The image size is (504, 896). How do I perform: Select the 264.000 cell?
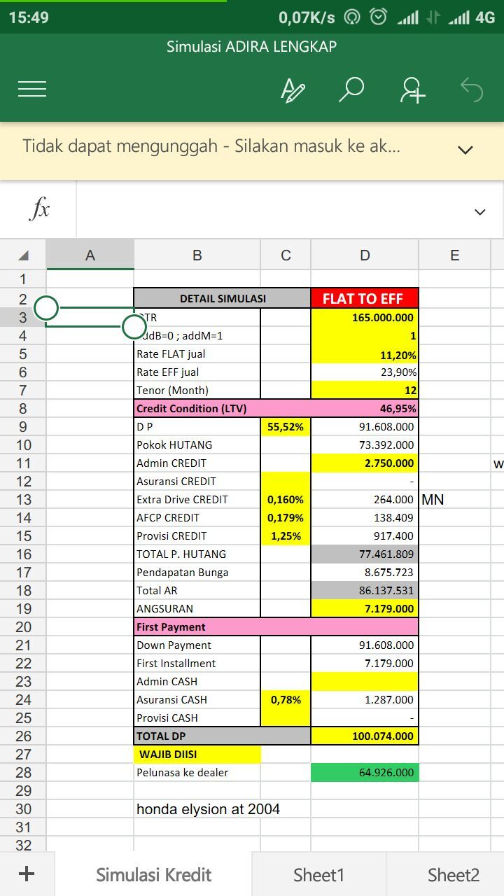point(365,499)
